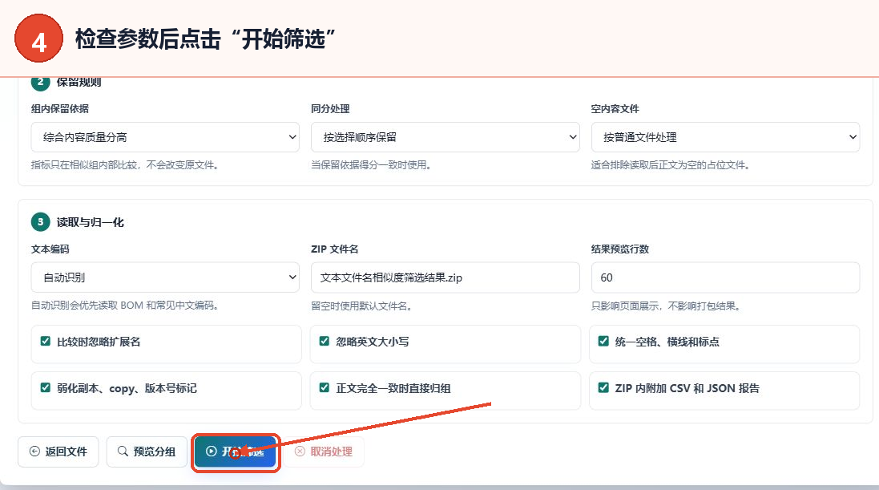Click the hint text 只影响页面展示，不影响打包结果。
879x490 pixels.
click(667, 306)
